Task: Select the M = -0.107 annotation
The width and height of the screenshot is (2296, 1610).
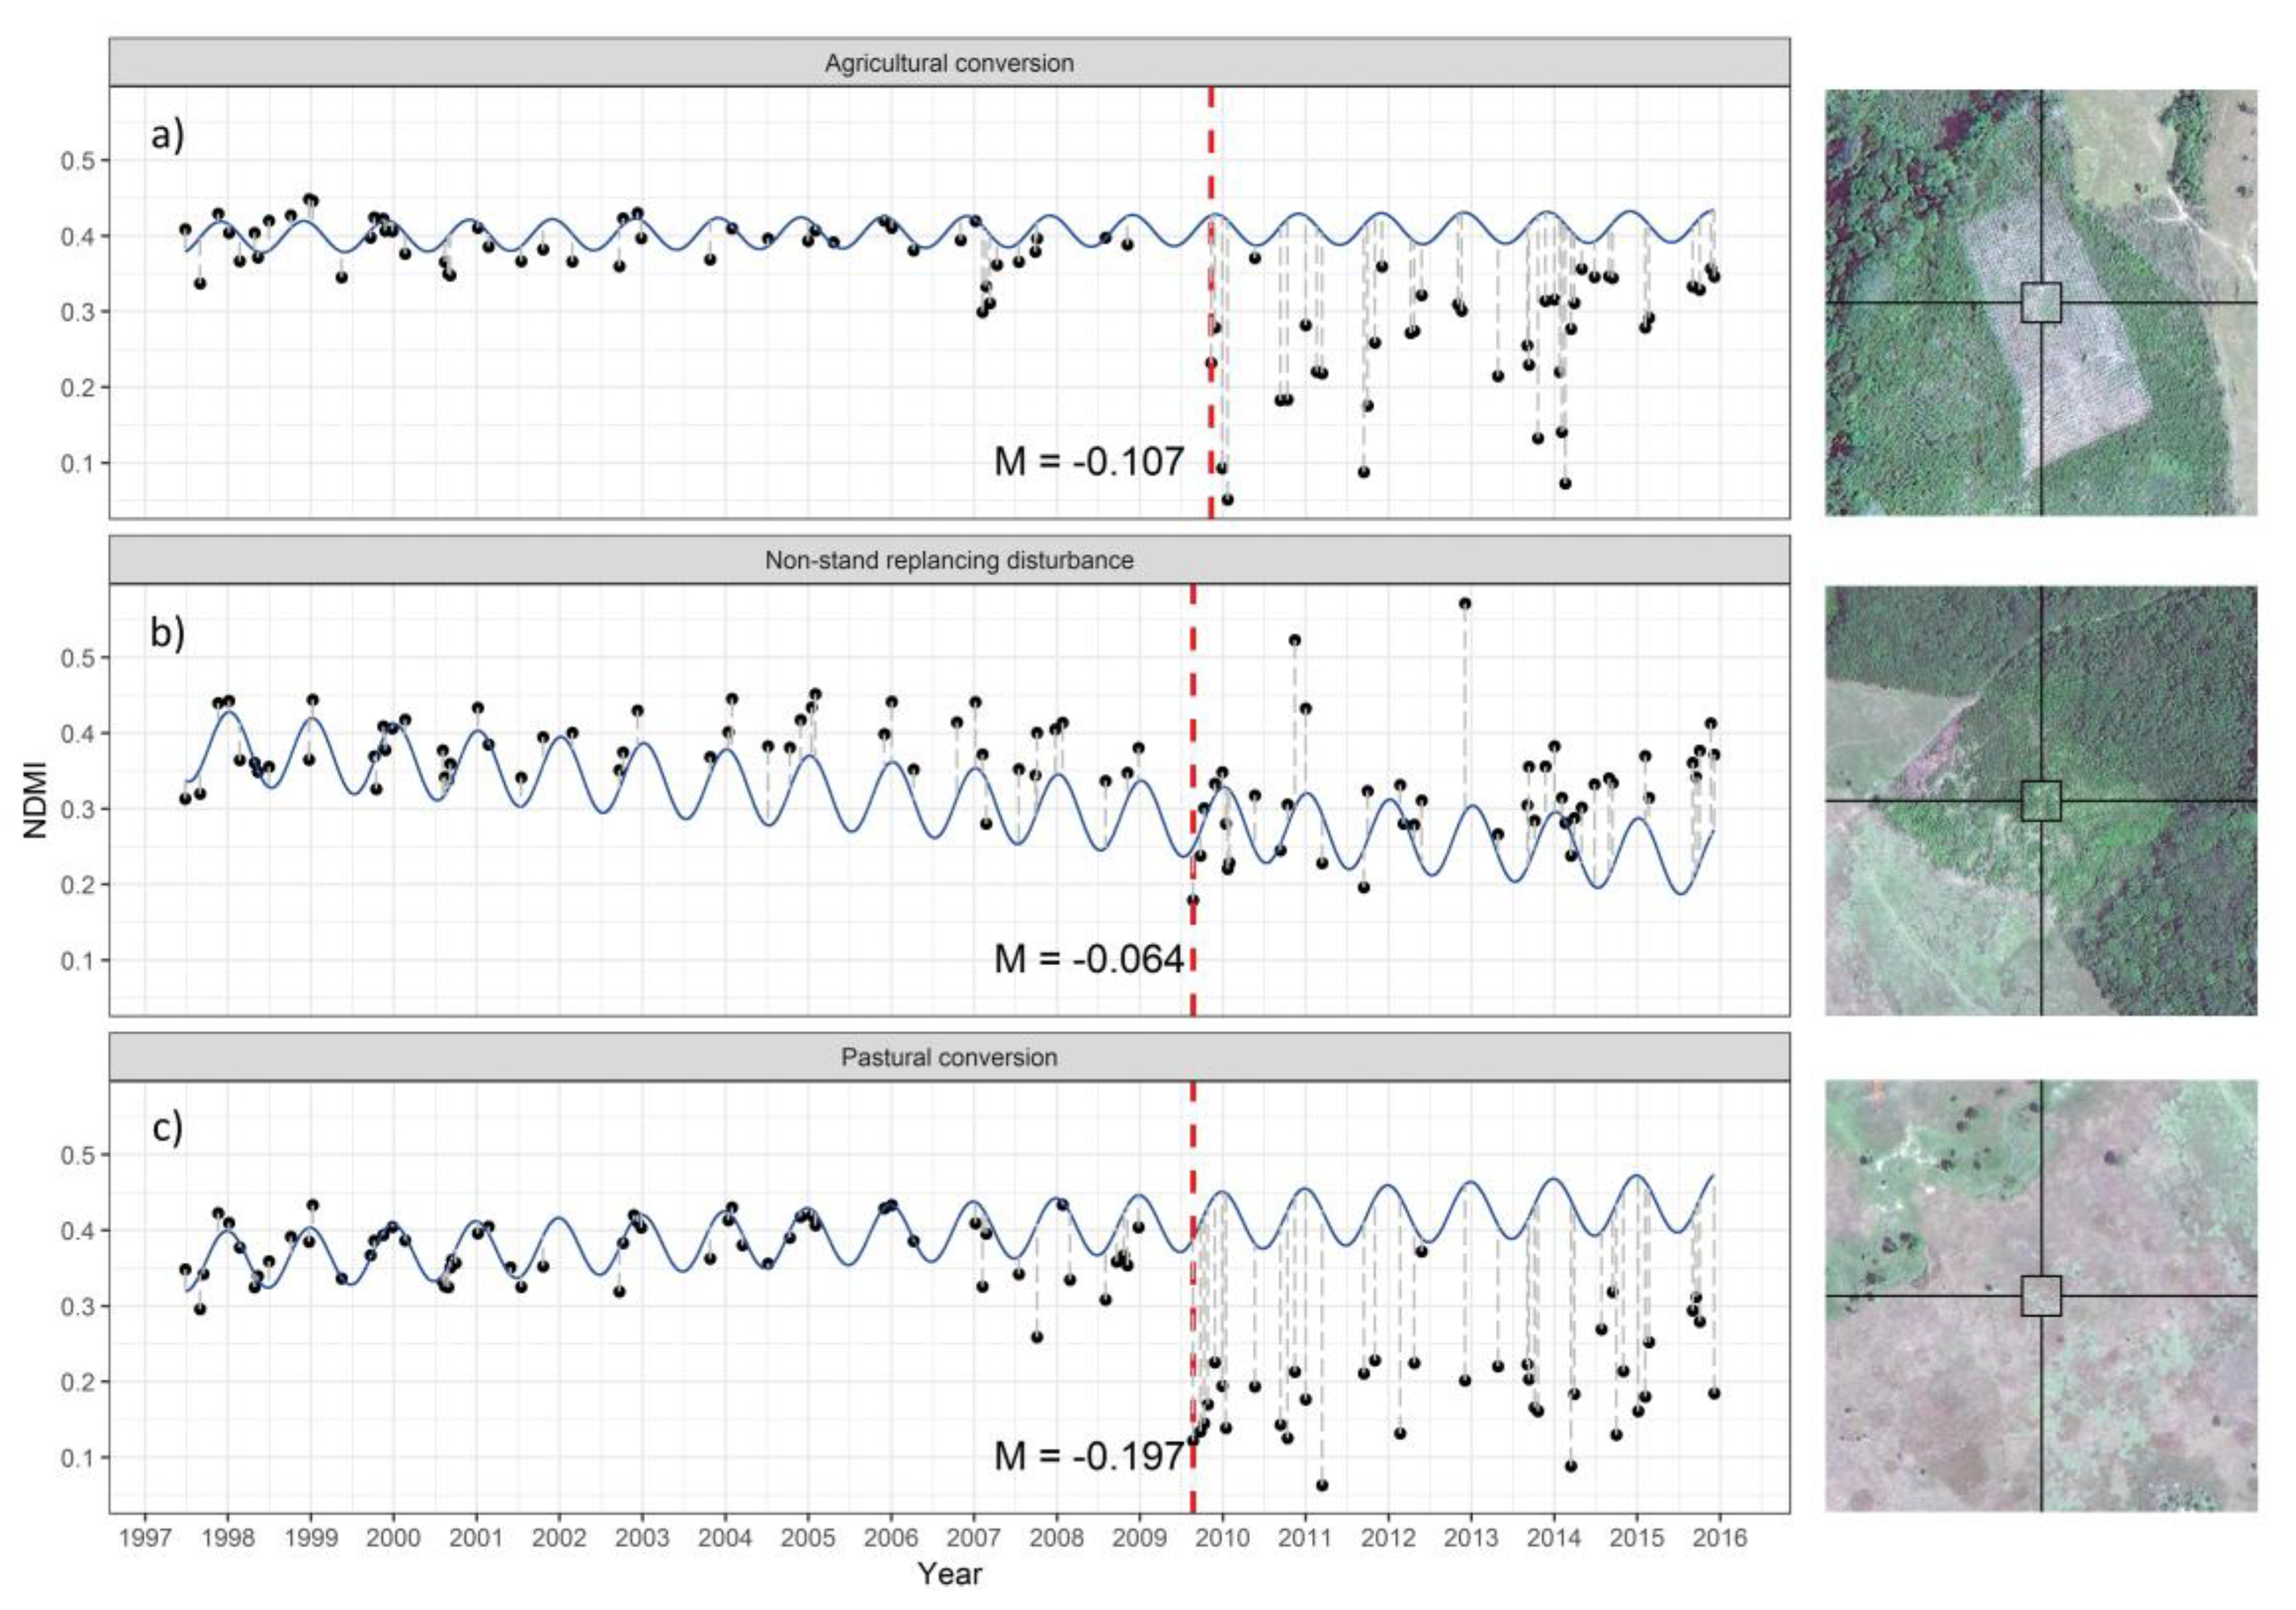Action: 1089,462
